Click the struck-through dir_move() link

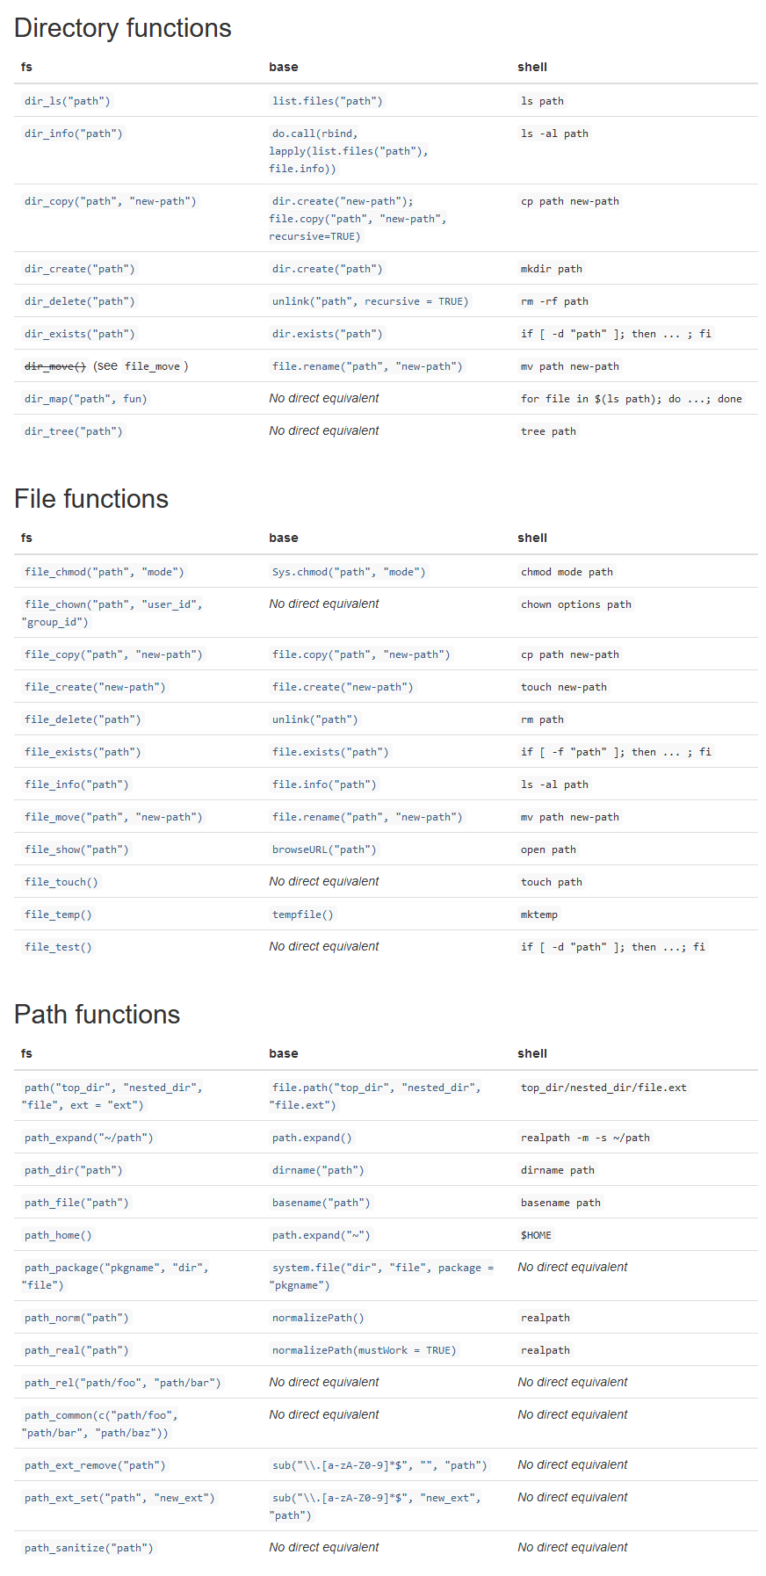(55, 366)
